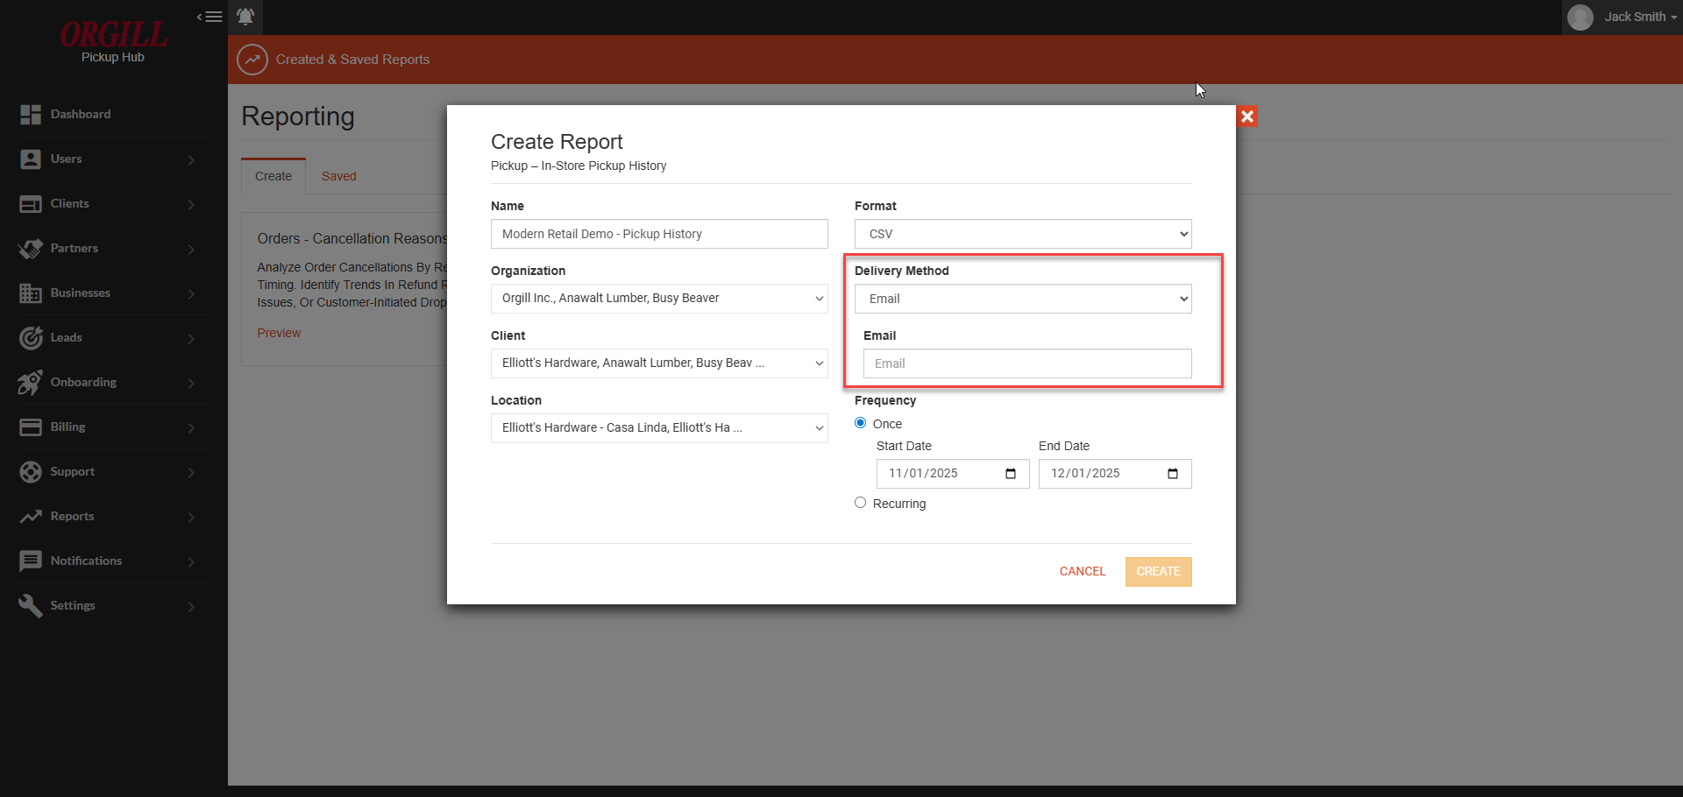The height and width of the screenshot is (797, 1683).
Task: Click the notification bell icon
Action: click(x=245, y=17)
